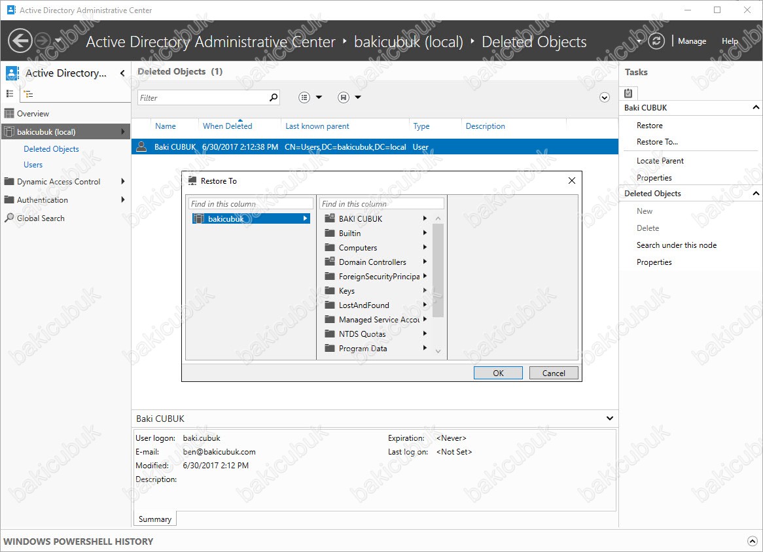Click the Global Search magnifier icon

point(9,218)
